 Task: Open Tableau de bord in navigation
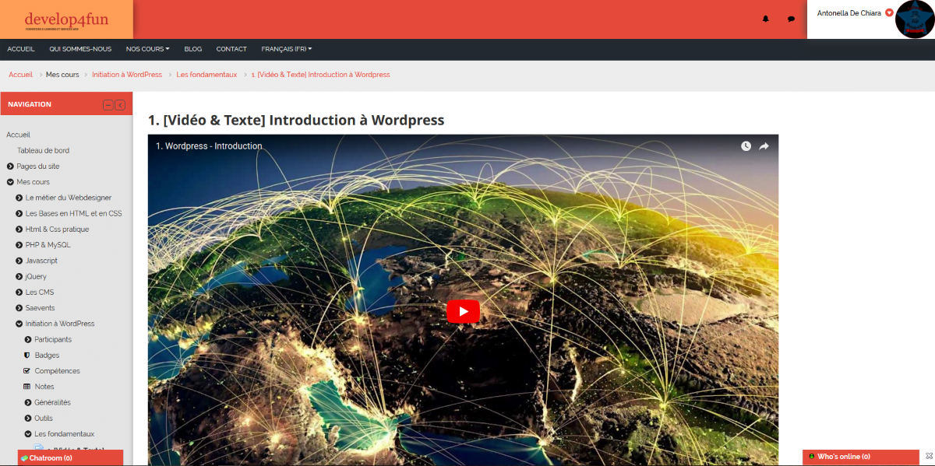pyautogui.click(x=43, y=151)
